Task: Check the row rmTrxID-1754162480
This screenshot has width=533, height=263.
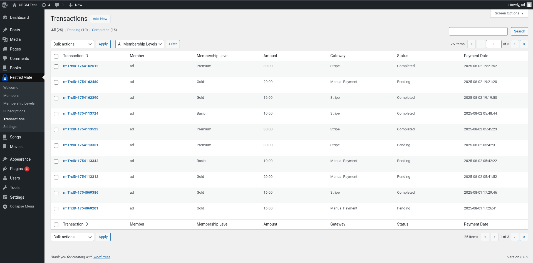Action: coord(56,82)
